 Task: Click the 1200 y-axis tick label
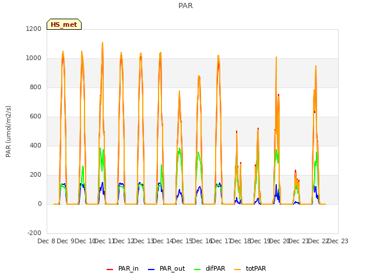pyautogui.click(x=34, y=29)
